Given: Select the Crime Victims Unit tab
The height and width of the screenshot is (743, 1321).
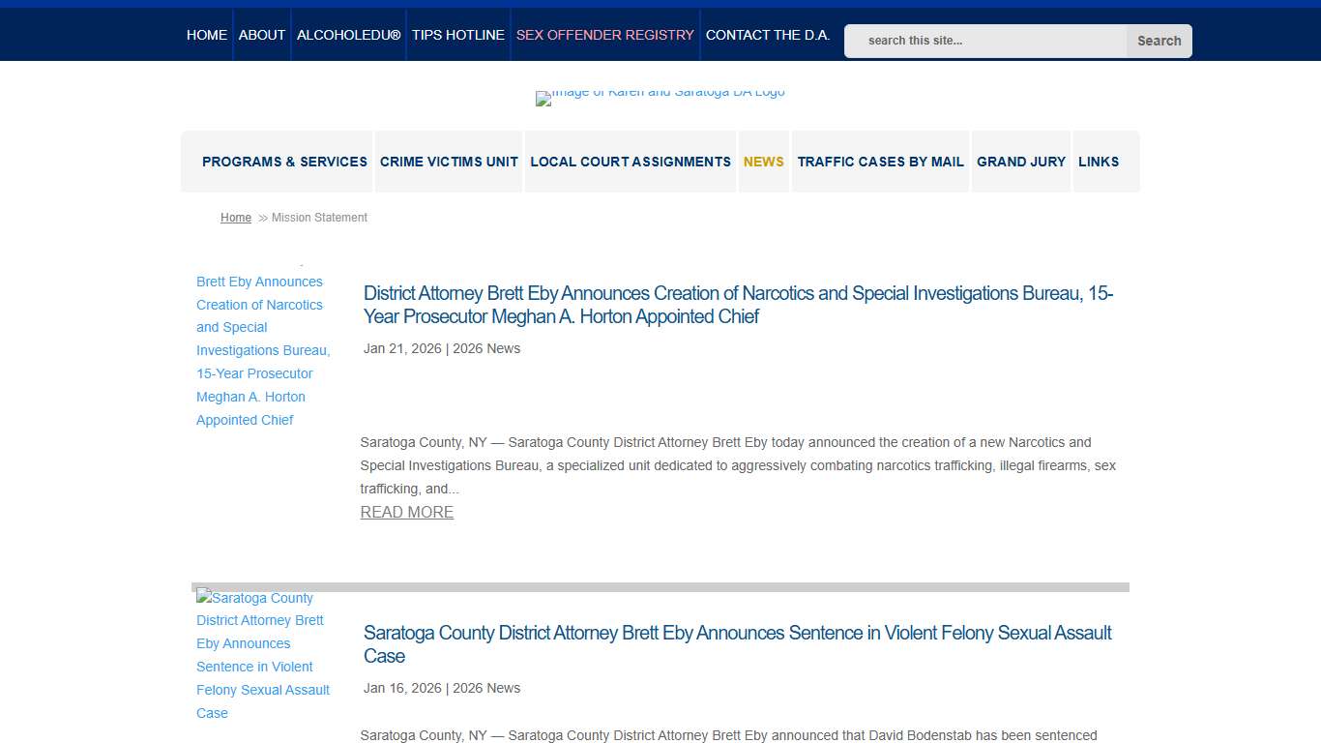Looking at the screenshot, I should click(x=449, y=162).
